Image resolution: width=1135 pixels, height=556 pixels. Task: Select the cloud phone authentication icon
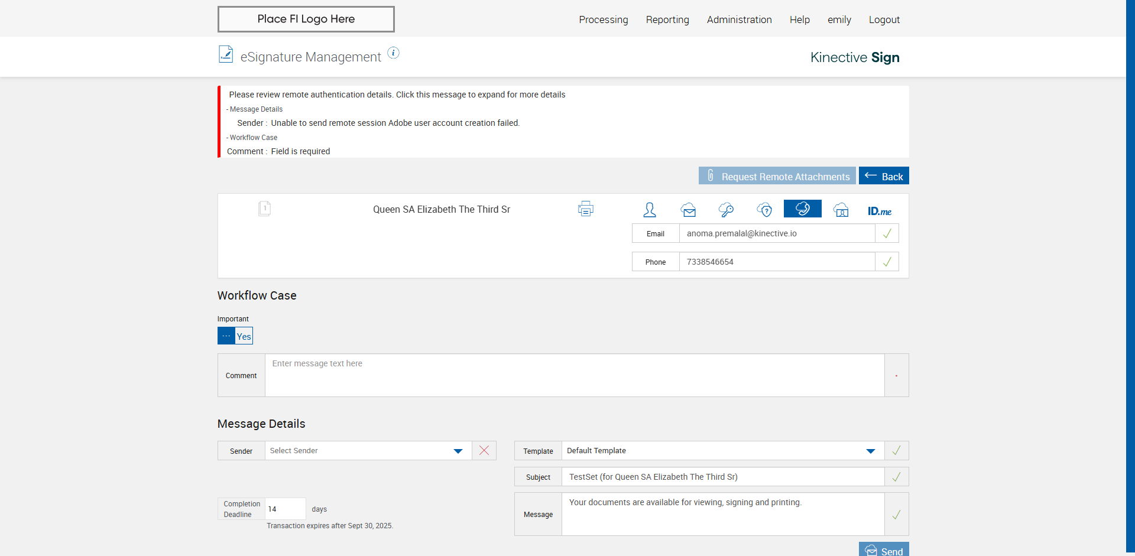(802, 209)
